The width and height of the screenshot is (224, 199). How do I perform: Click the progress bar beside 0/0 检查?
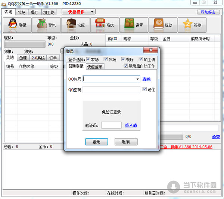(171, 137)
